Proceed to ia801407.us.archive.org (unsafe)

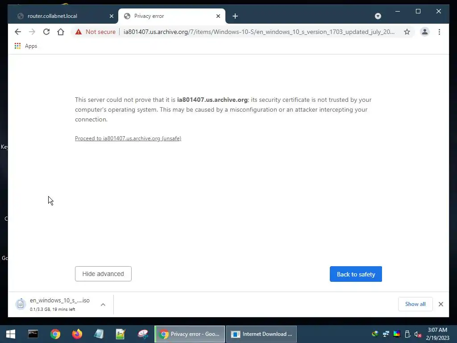[x=128, y=138]
